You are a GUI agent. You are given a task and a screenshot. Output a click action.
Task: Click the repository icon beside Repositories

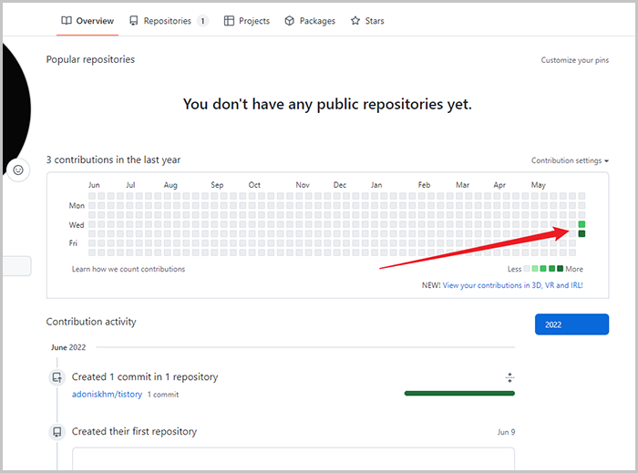pos(133,21)
